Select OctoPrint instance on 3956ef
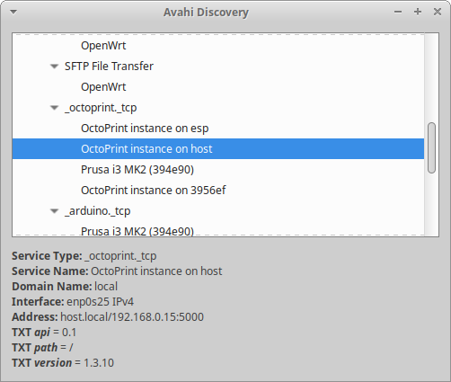Viewport: 451px width, 382px height. [x=218, y=191]
